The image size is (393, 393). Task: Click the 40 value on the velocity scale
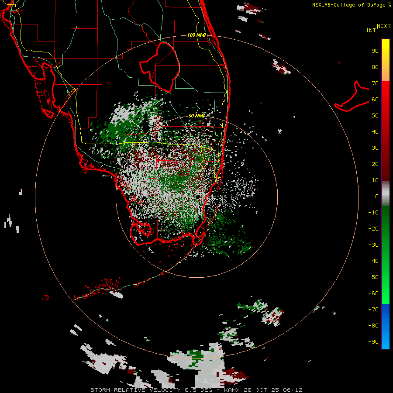click(x=375, y=132)
